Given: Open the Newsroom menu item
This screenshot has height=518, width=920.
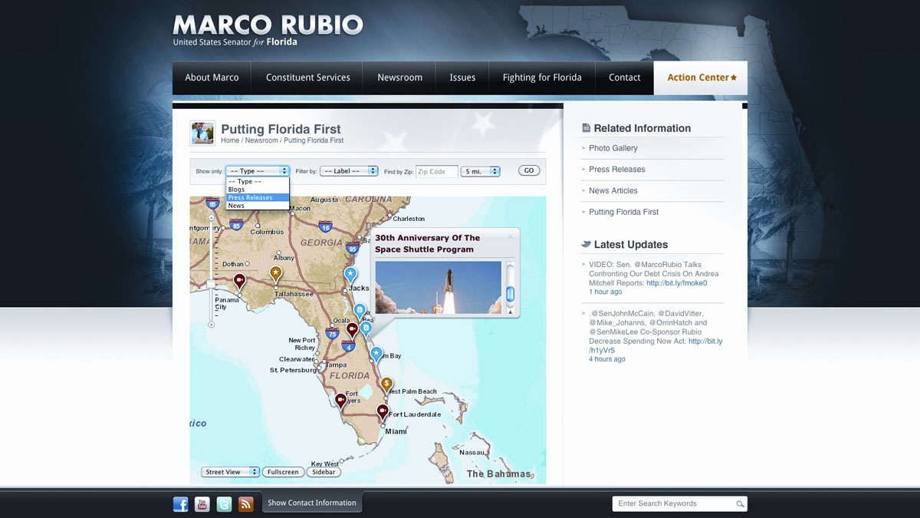Looking at the screenshot, I should [400, 78].
